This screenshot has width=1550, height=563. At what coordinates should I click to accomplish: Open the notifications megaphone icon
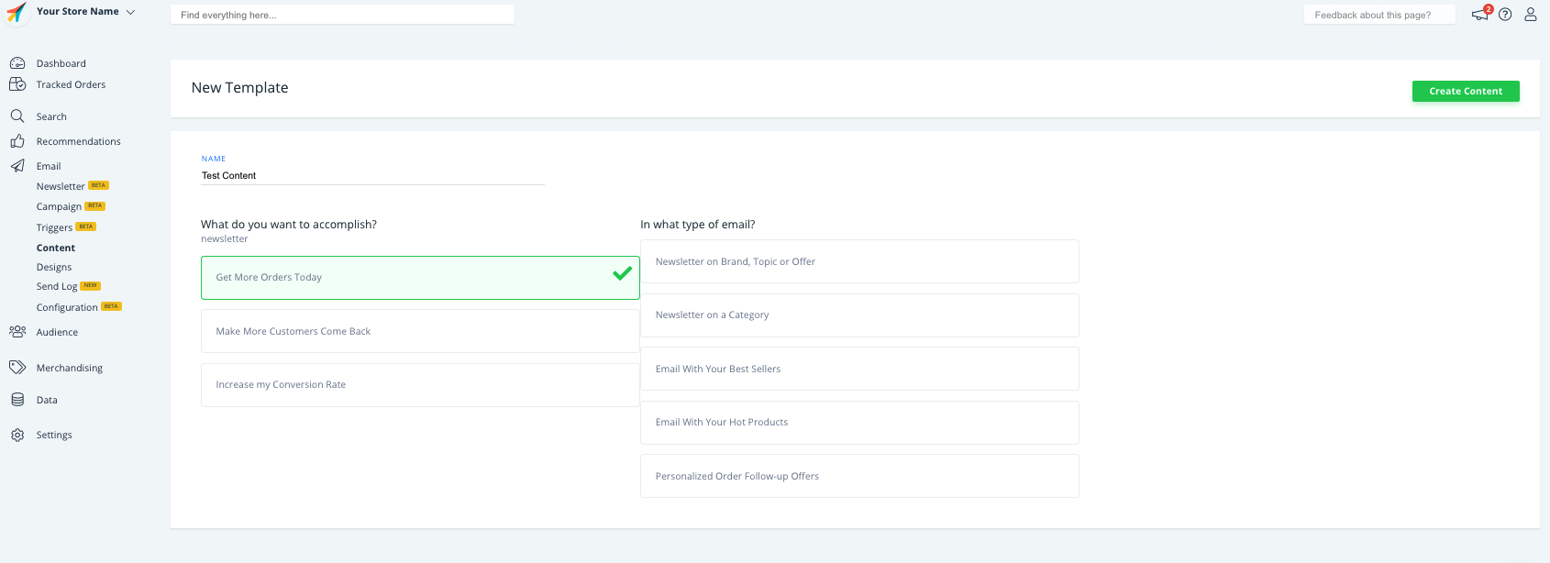coord(1479,15)
